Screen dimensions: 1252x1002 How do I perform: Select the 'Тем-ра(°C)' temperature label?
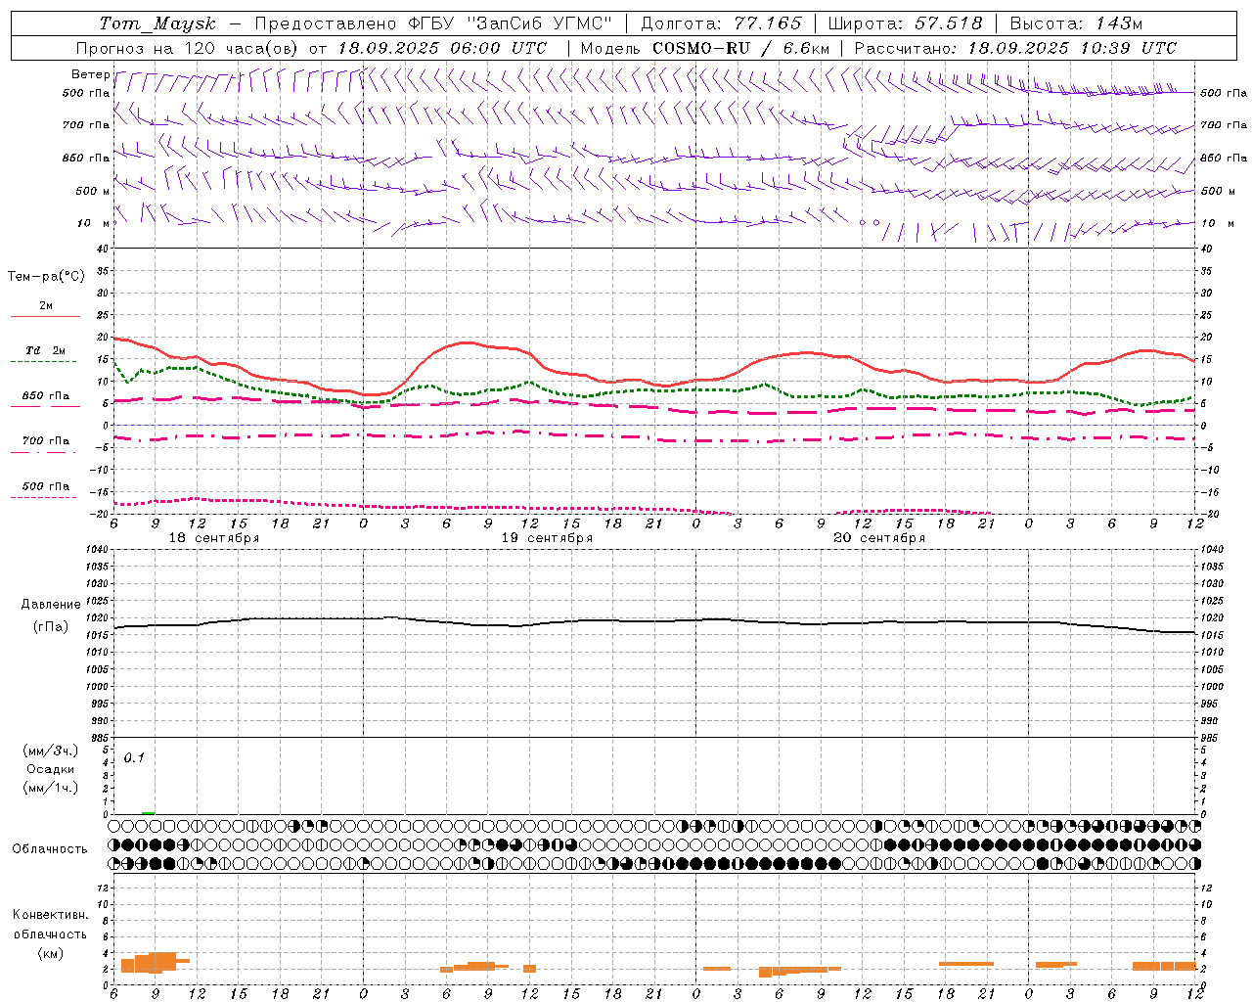46,277
